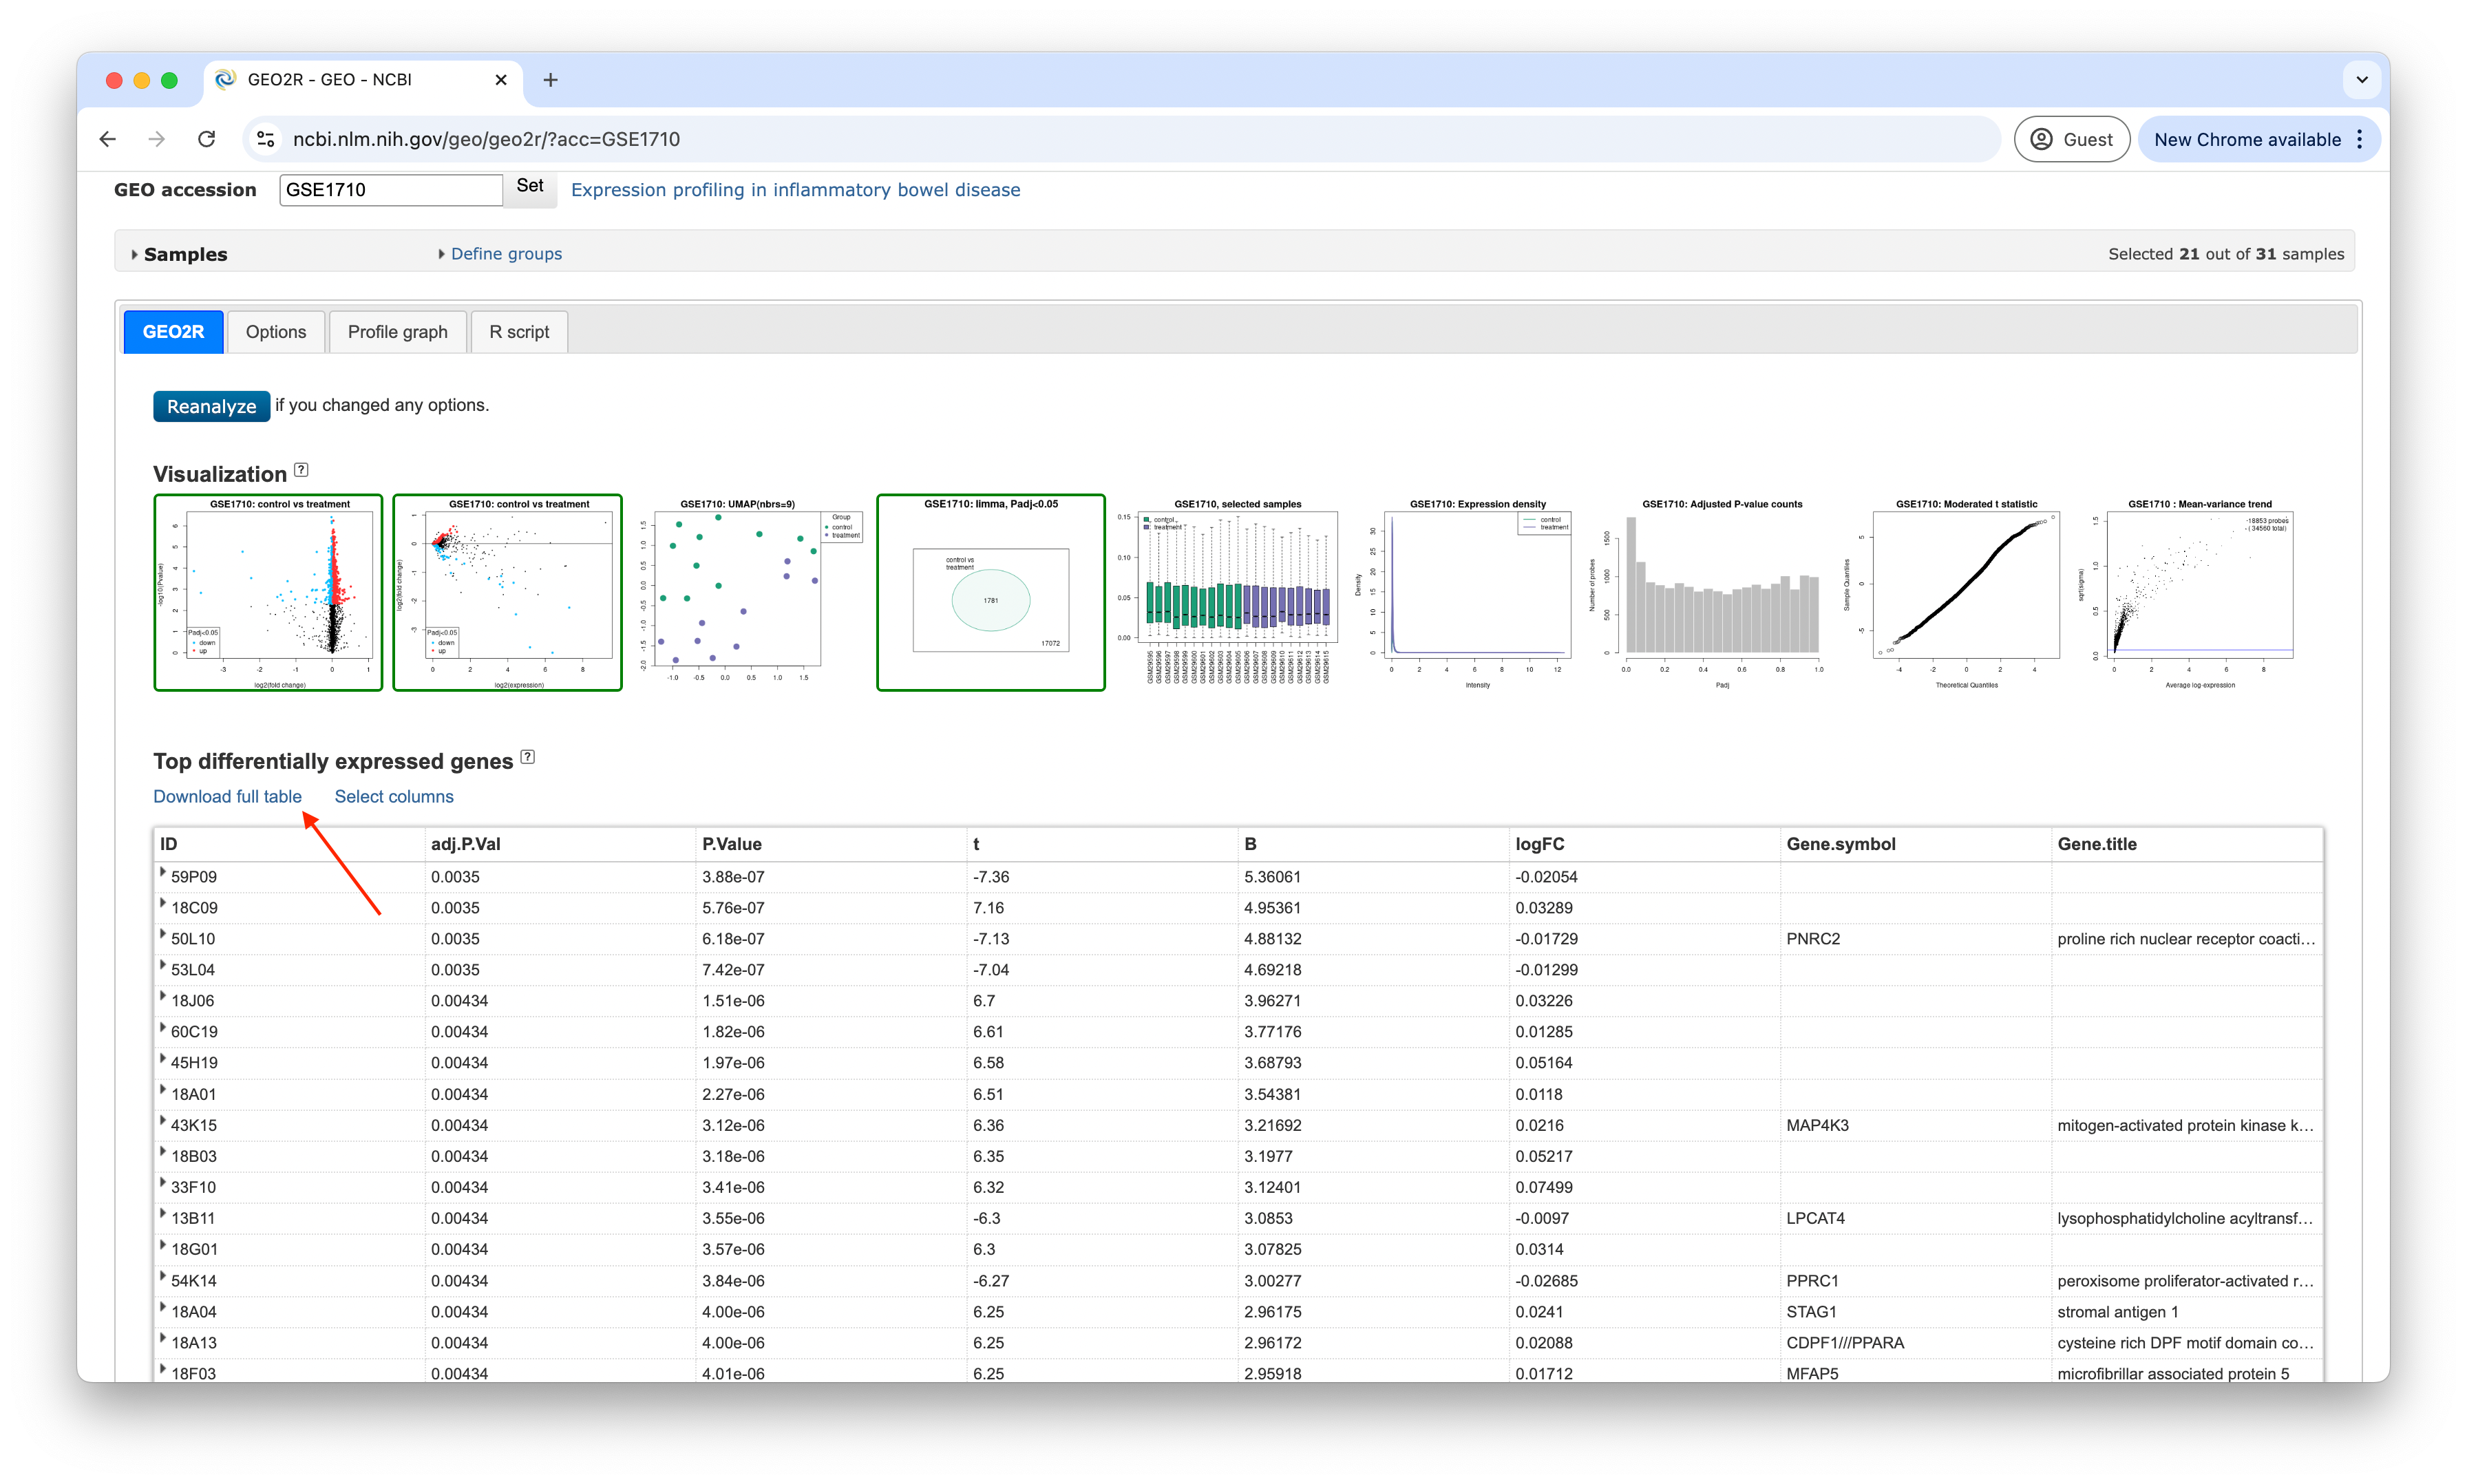This screenshot has height=1484, width=2467.
Task: Click the browser address bar URL
Action: coord(486,139)
